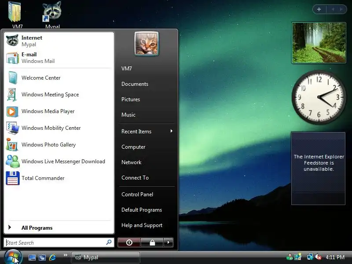Image resolution: width=352 pixels, height=264 pixels.
Task: Click the power button in start menu
Action: [x=129, y=242]
